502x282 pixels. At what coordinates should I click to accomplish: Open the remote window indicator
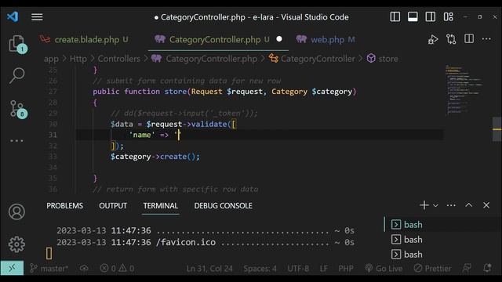tap(12, 268)
